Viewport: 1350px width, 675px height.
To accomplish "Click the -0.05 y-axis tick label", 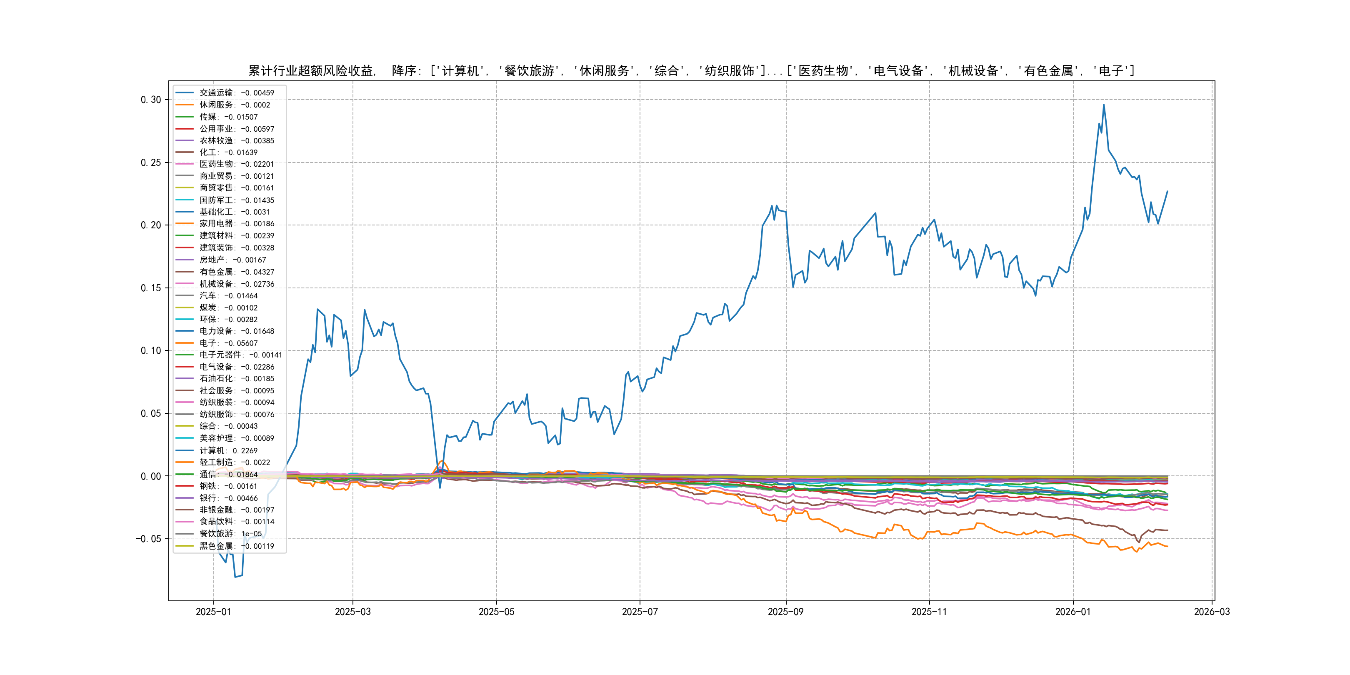I will pos(148,539).
